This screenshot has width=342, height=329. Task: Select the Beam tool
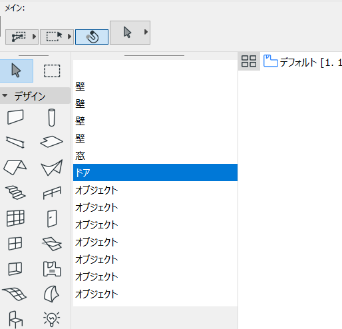[15, 142]
